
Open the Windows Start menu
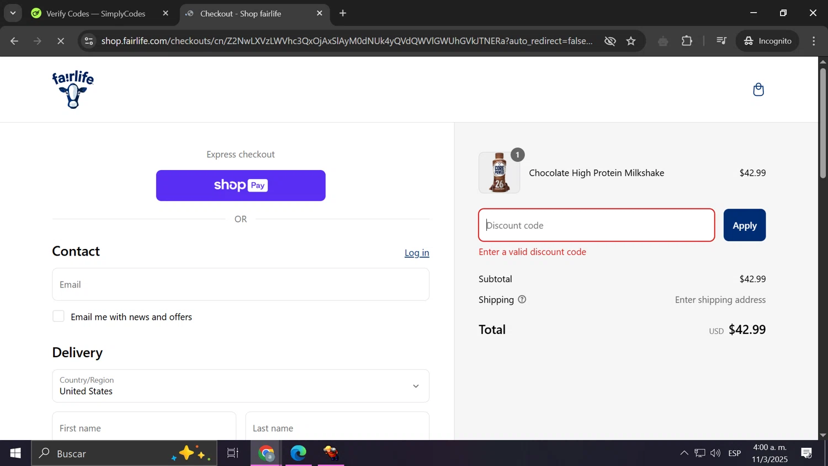click(x=15, y=453)
